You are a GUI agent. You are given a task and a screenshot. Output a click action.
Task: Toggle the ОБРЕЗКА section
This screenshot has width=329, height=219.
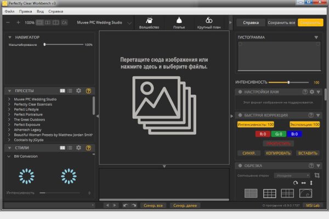click(x=240, y=165)
